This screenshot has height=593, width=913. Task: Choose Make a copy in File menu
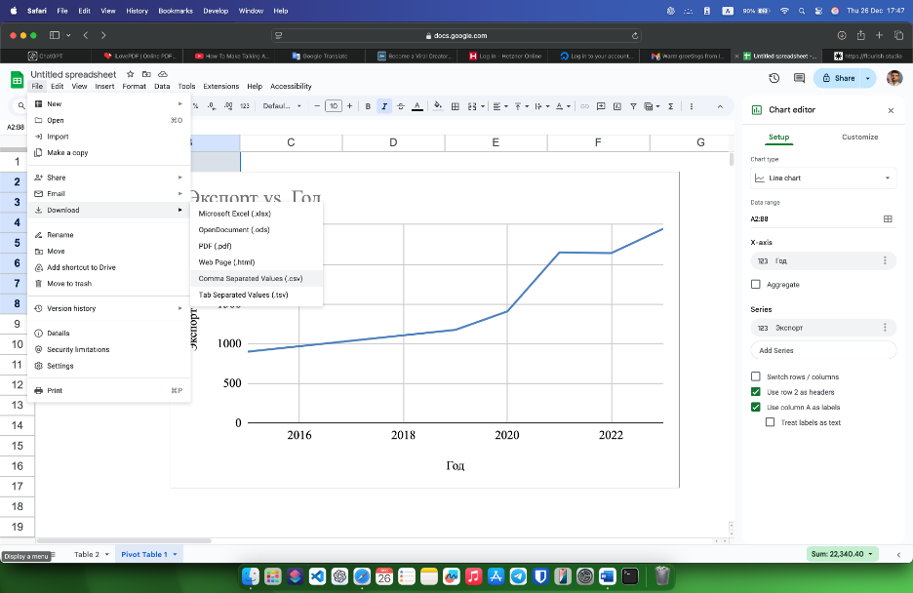coord(109,153)
